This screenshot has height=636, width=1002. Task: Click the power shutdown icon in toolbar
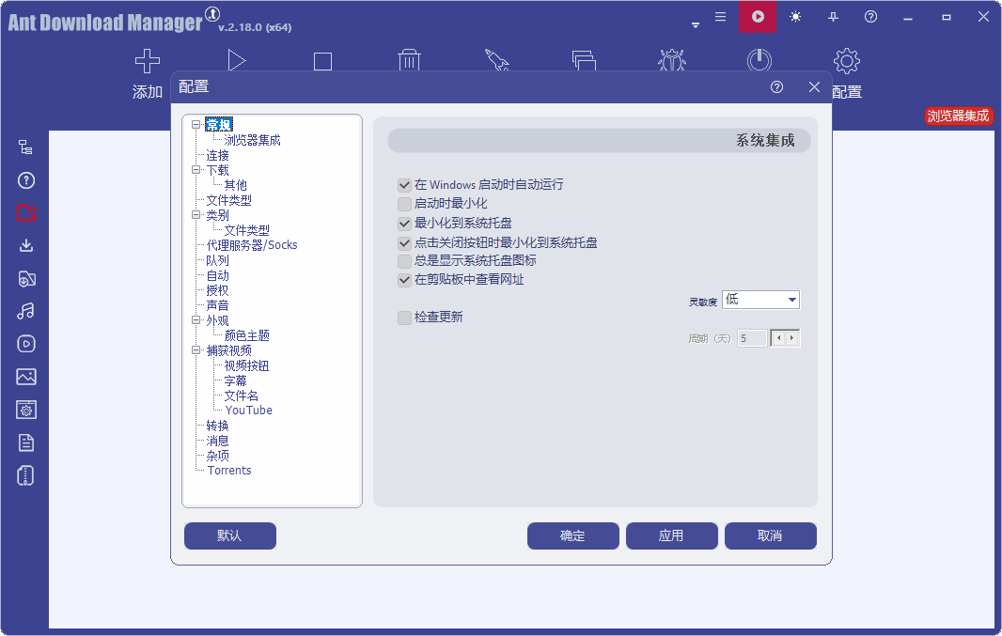tap(759, 61)
